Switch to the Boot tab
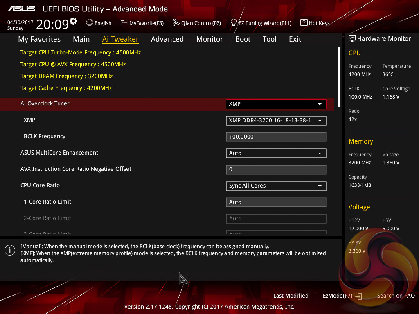The image size is (419, 314). point(243,39)
